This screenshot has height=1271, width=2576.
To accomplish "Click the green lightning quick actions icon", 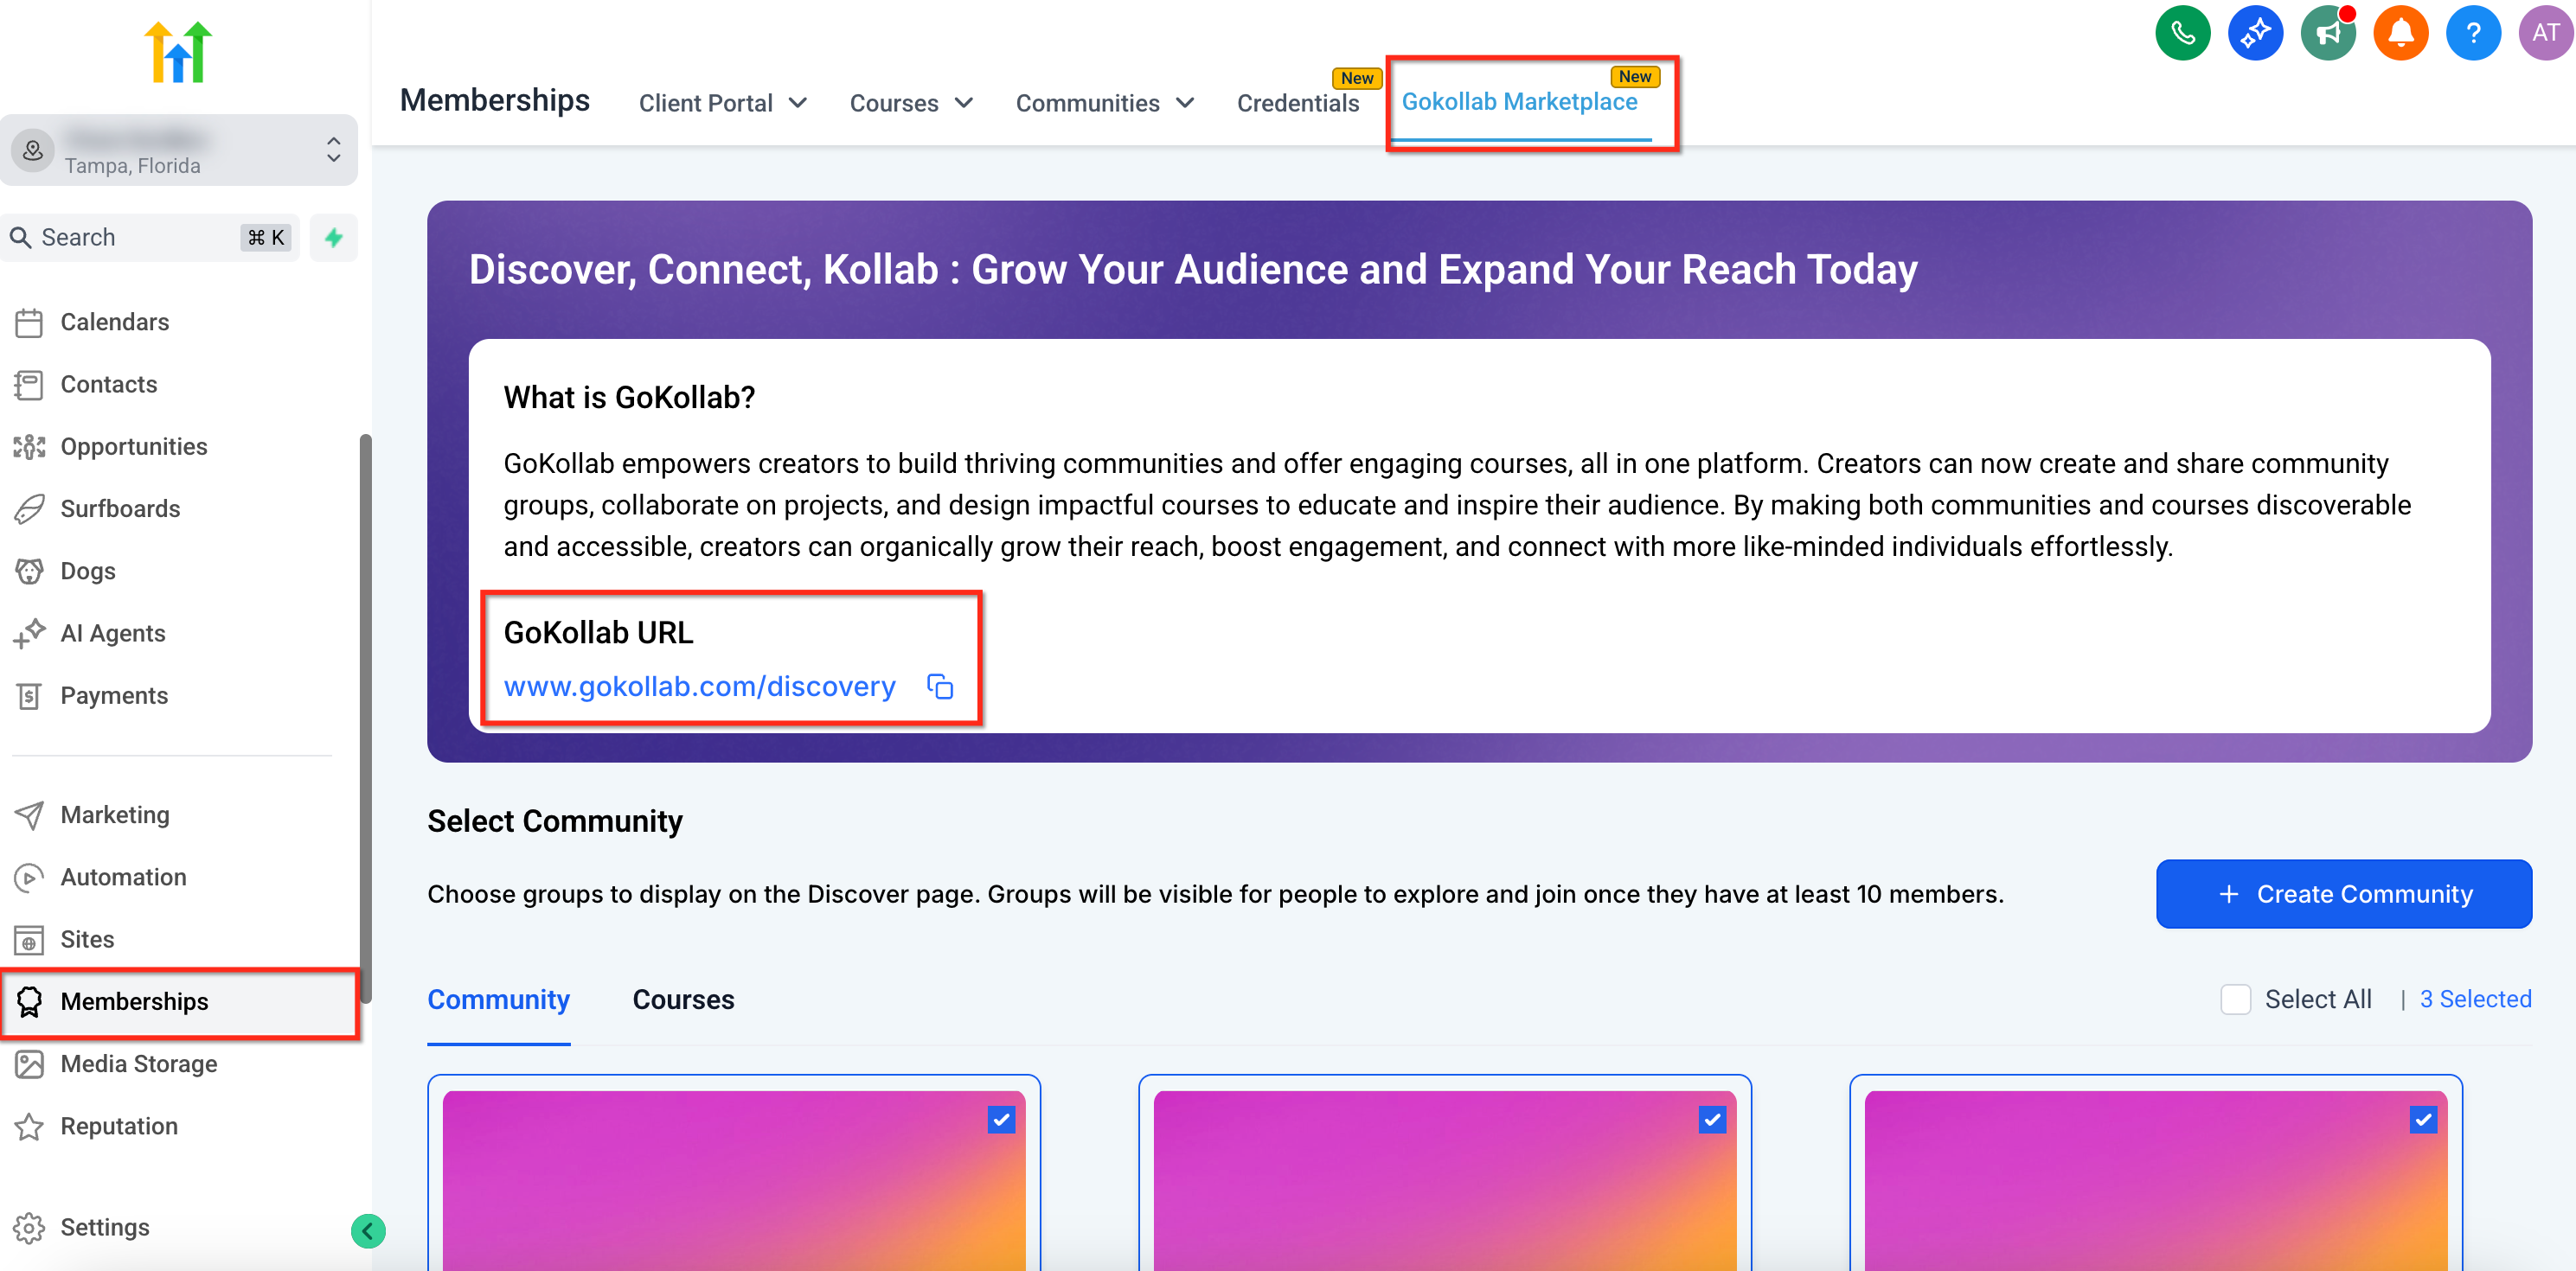I will point(334,237).
